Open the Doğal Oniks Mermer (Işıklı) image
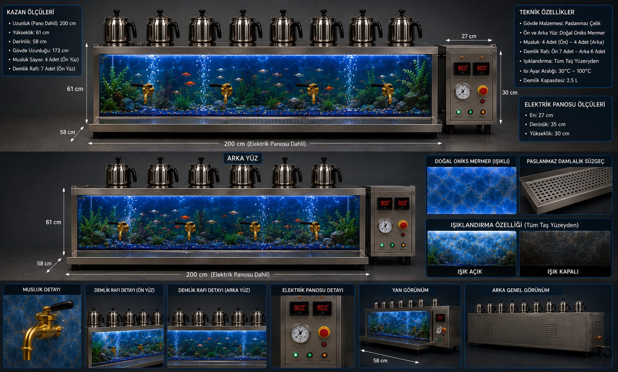This screenshot has width=618, height=372. tap(471, 190)
